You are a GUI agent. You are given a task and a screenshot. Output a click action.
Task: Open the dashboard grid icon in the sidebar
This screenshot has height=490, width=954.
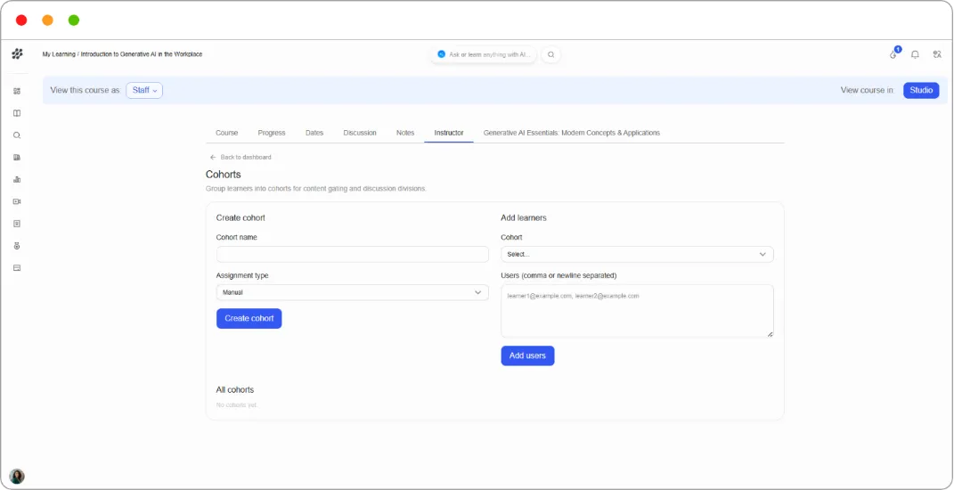click(17, 91)
